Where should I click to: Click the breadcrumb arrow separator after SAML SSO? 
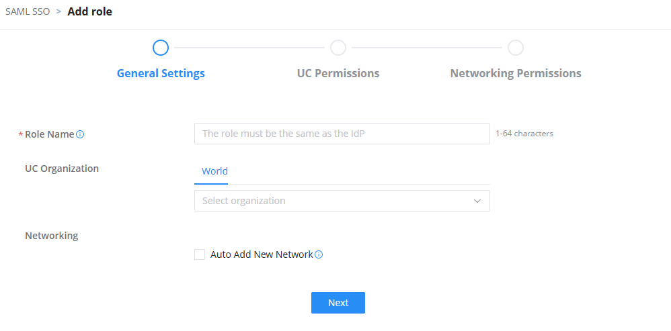point(58,11)
